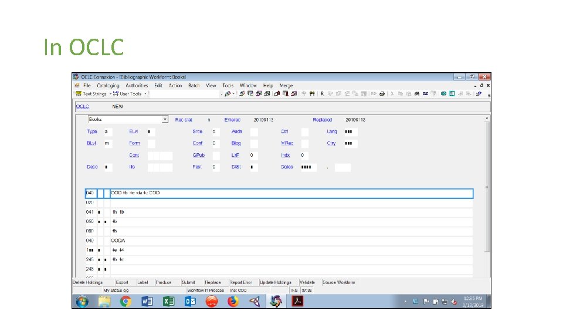Click the OCLC Connexion title bar icon
The width and height of the screenshot is (563, 317).
click(76, 77)
